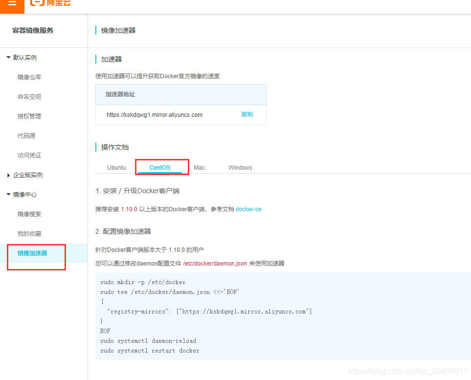Copy the accelerator address with 复制
The height and width of the screenshot is (380, 471).
247,114
